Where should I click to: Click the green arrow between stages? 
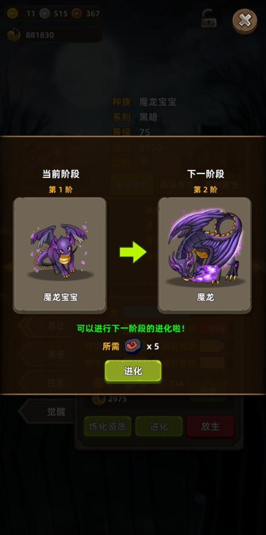click(133, 252)
